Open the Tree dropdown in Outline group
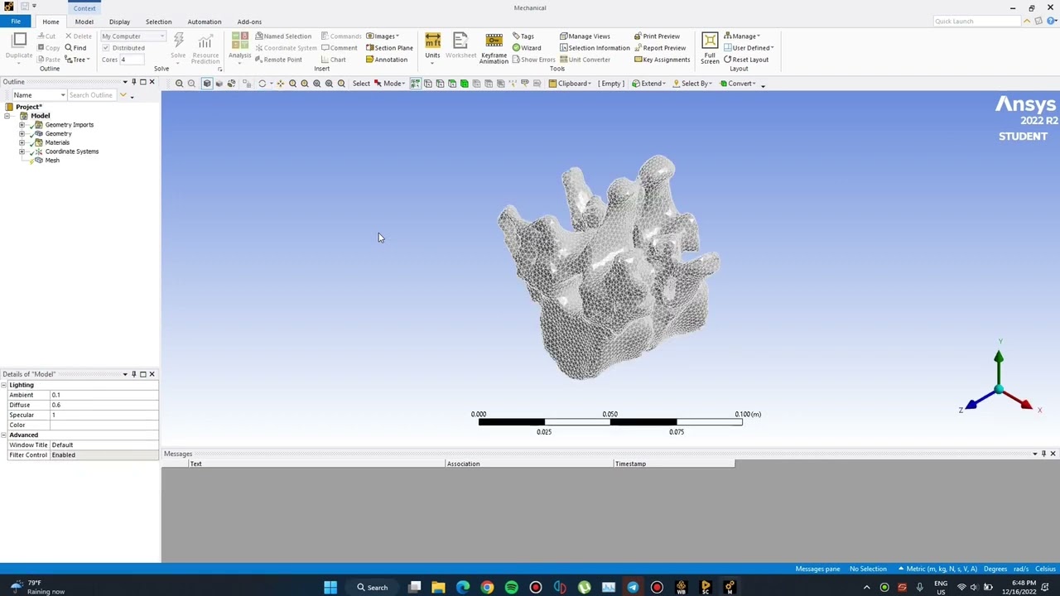The image size is (1060, 596). 77,60
